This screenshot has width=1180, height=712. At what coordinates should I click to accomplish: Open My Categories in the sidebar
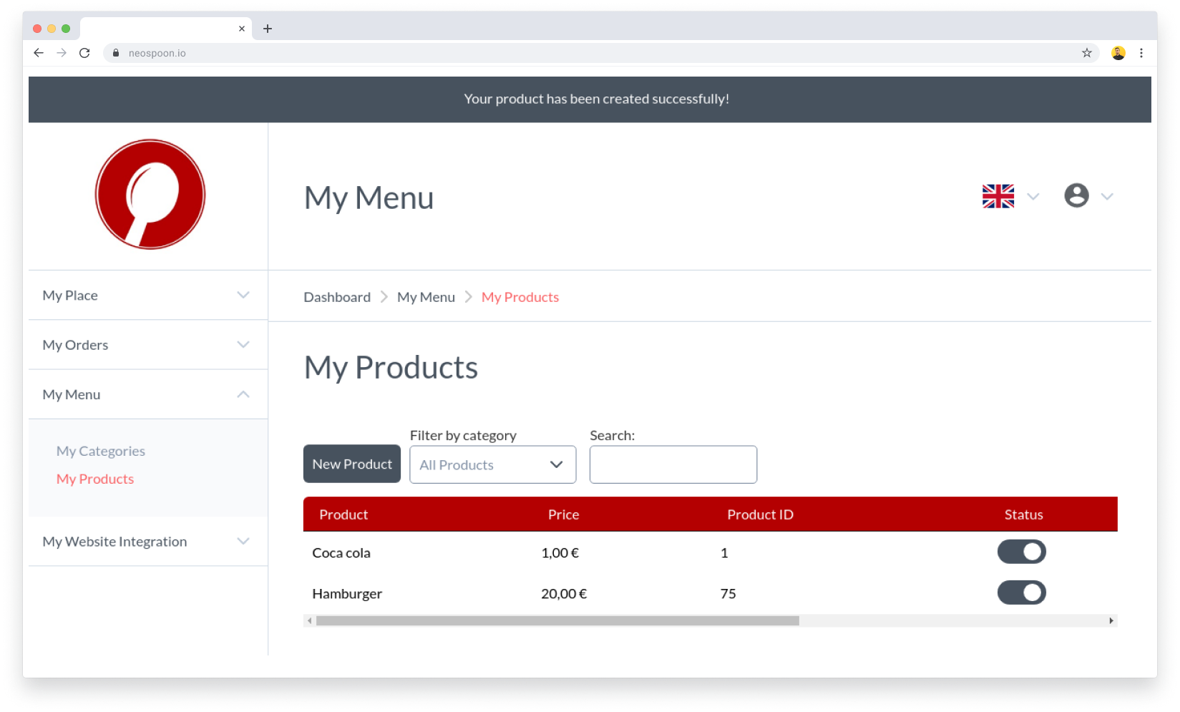tap(101, 451)
